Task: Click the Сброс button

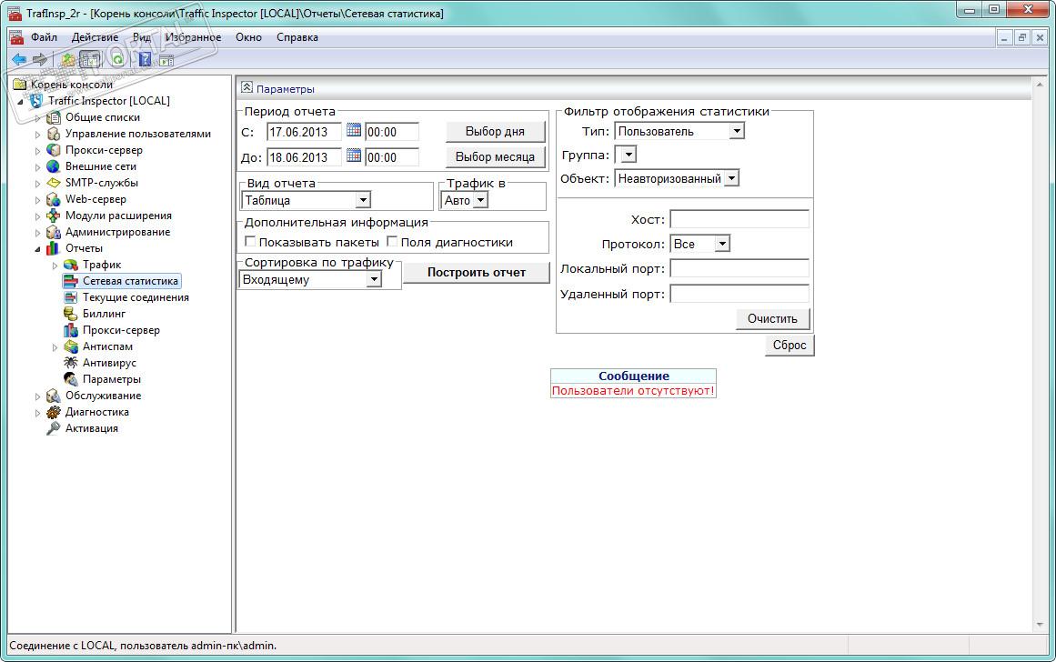Action: pos(789,345)
